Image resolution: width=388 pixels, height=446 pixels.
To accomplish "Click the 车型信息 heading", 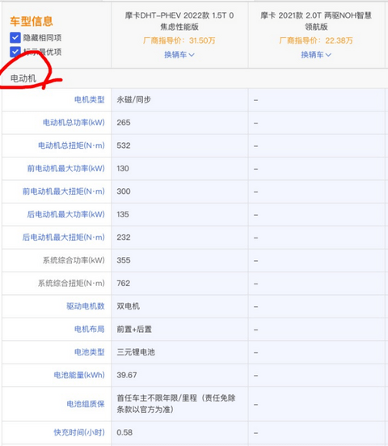I will click(32, 21).
